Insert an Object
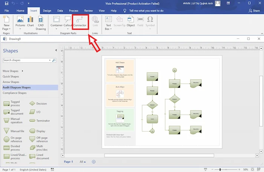Screen dimensions: 264x172 [130, 21]
